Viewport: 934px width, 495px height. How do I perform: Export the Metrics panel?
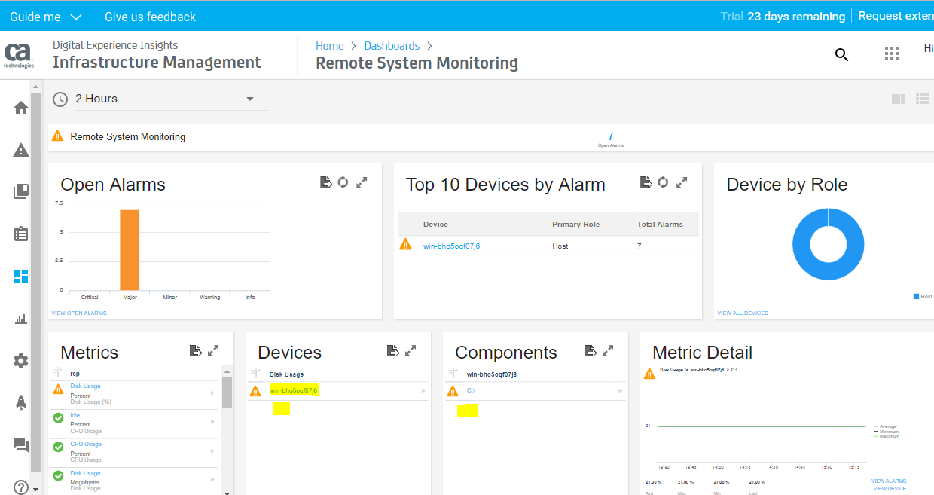click(195, 350)
